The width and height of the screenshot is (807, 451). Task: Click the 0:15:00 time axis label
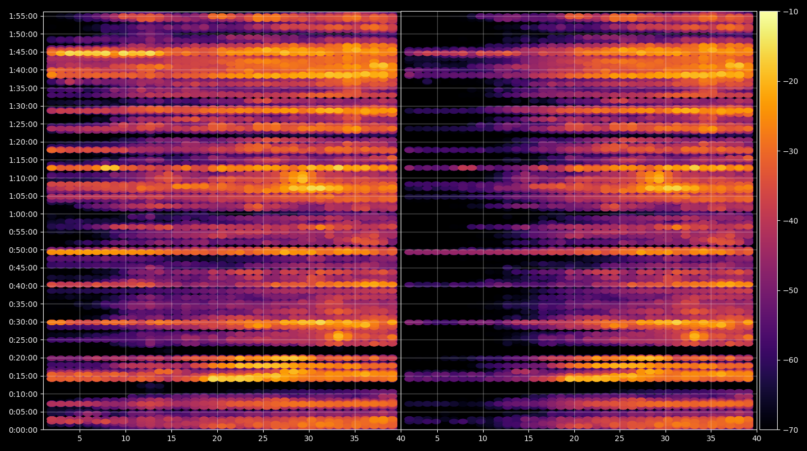tap(23, 376)
